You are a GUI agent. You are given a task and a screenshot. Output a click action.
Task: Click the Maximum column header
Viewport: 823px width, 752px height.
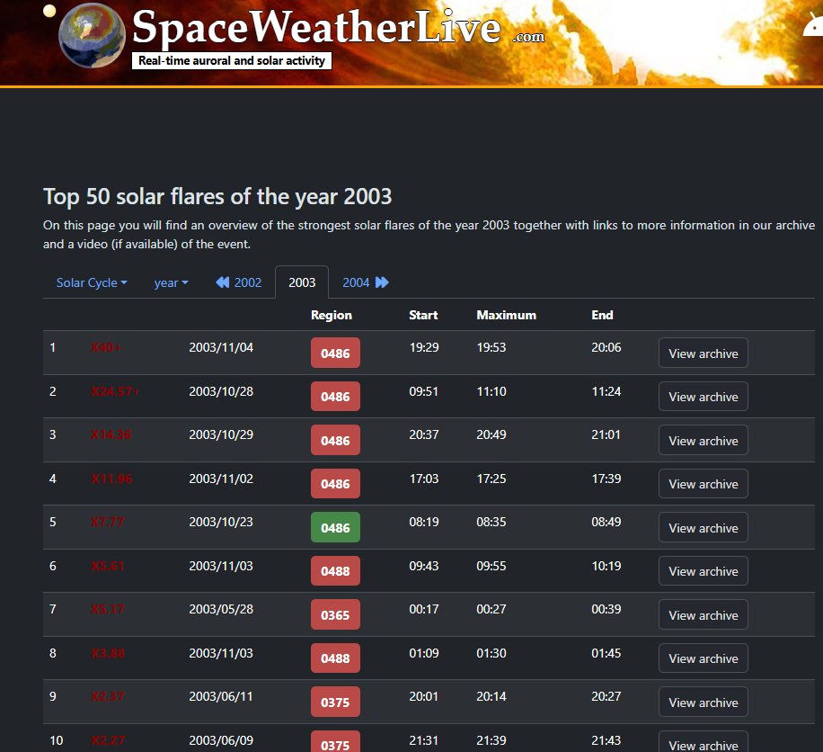pyautogui.click(x=506, y=315)
